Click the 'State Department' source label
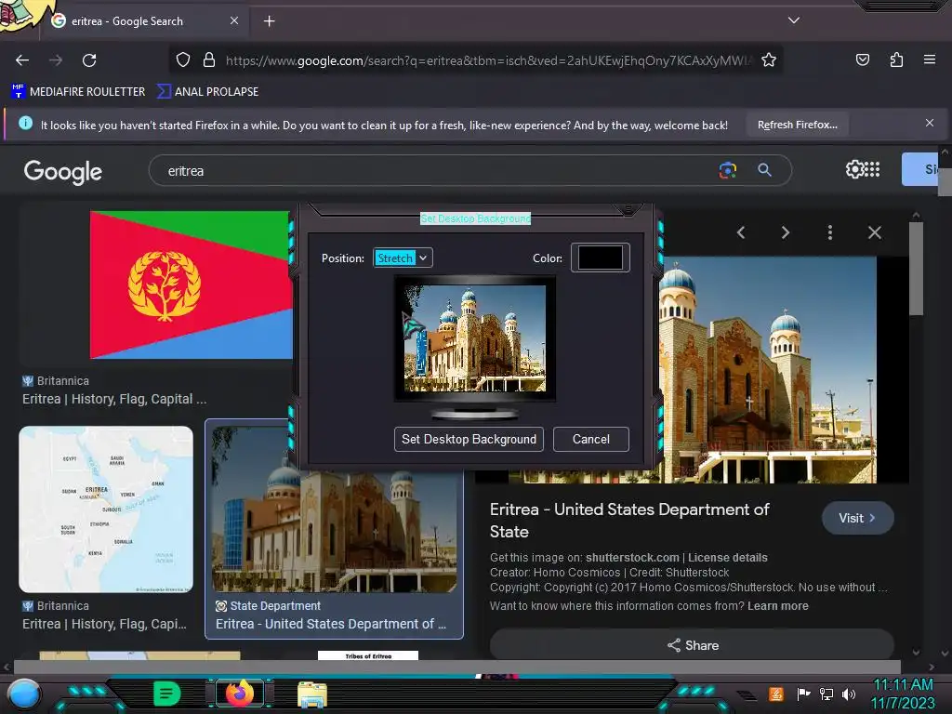 (x=275, y=606)
